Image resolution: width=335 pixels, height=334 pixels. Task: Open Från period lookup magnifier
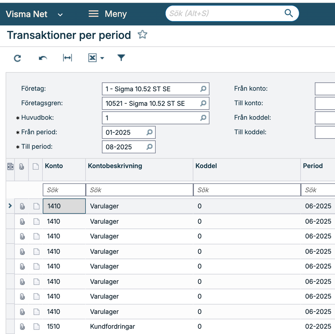[x=149, y=132]
